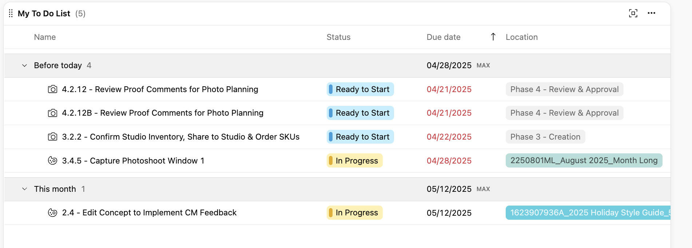The height and width of the screenshot is (248, 692).
Task: Open In Progress status for task 2.4
Action: click(354, 213)
